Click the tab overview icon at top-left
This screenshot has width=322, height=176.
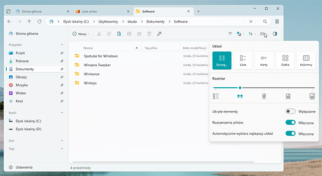tap(9, 11)
